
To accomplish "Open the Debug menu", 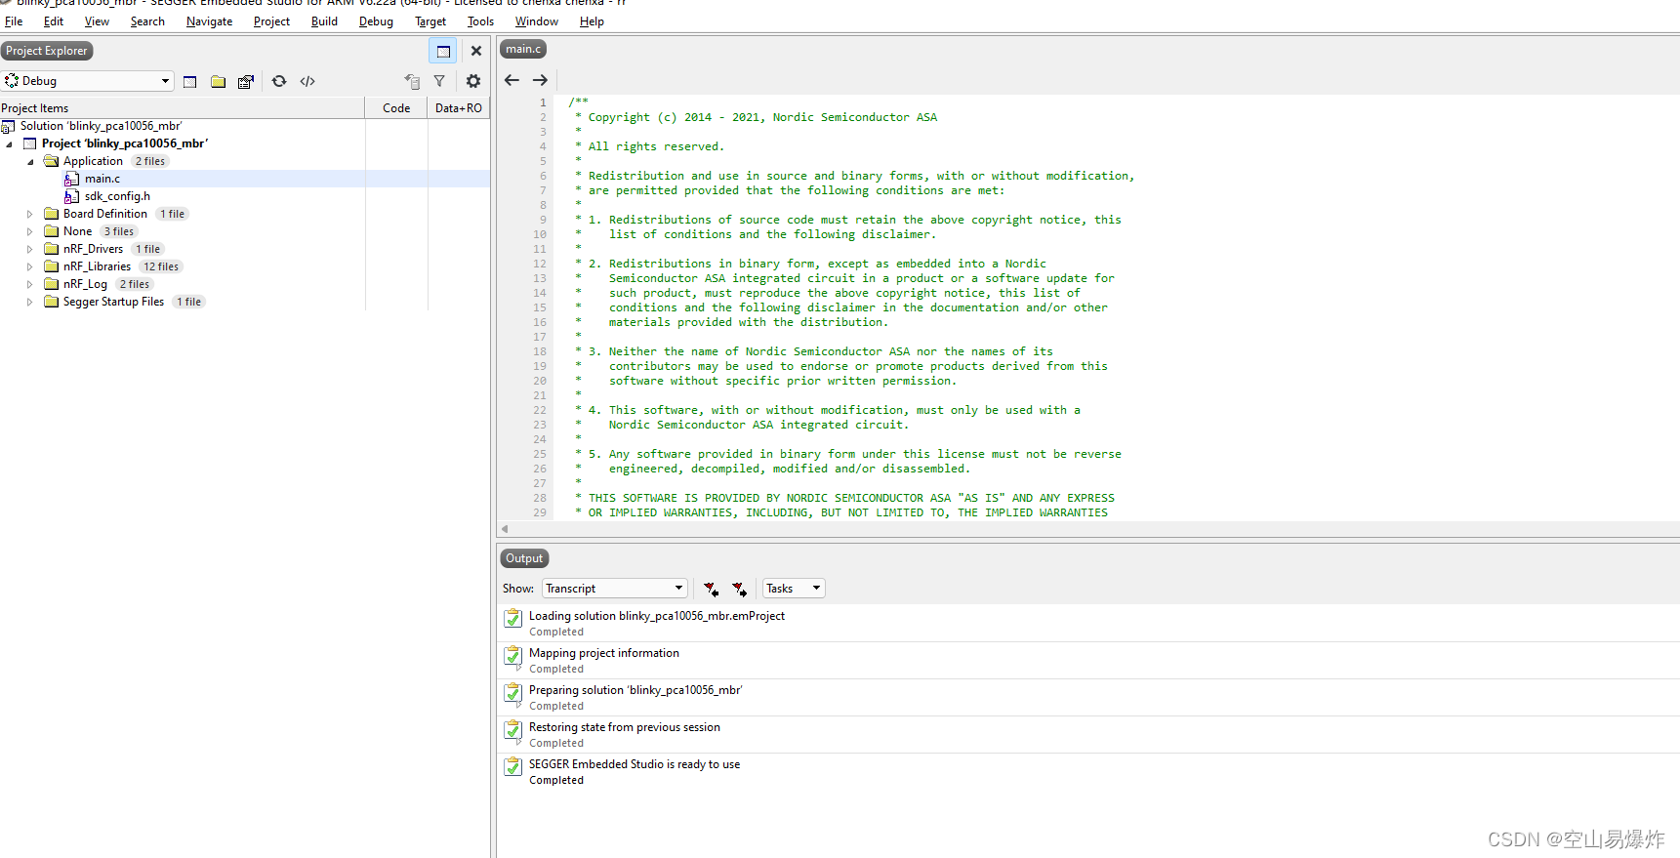I will tap(376, 21).
